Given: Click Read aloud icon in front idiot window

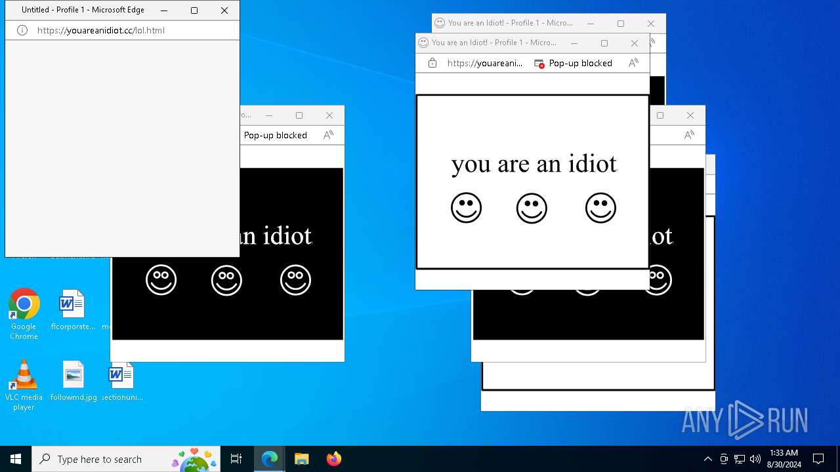Looking at the screenshot, I should point(633,63).
